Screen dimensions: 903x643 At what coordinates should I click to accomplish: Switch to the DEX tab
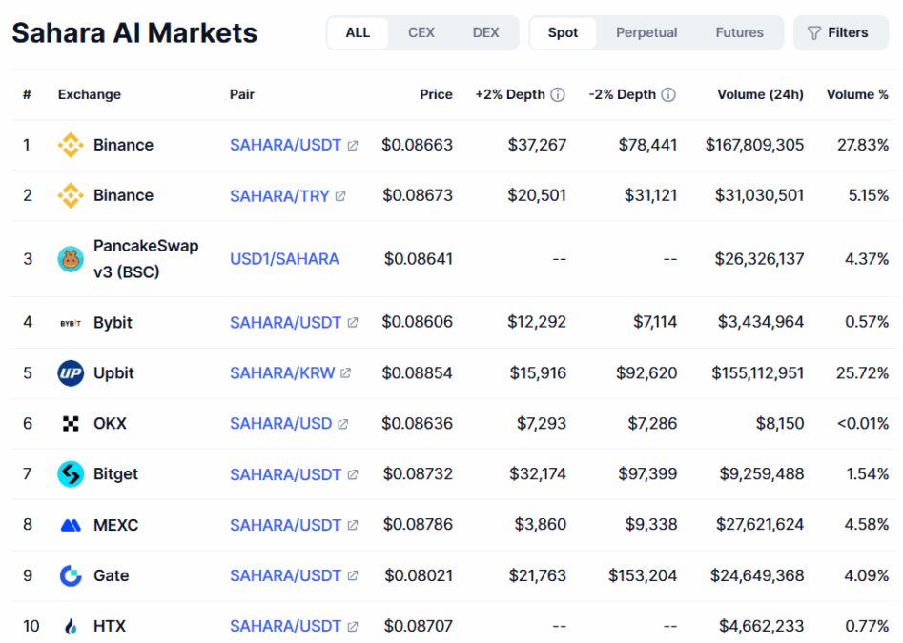(485, 32)
